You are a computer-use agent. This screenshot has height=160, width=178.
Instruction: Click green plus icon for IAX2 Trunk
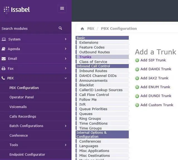(137, 78)
